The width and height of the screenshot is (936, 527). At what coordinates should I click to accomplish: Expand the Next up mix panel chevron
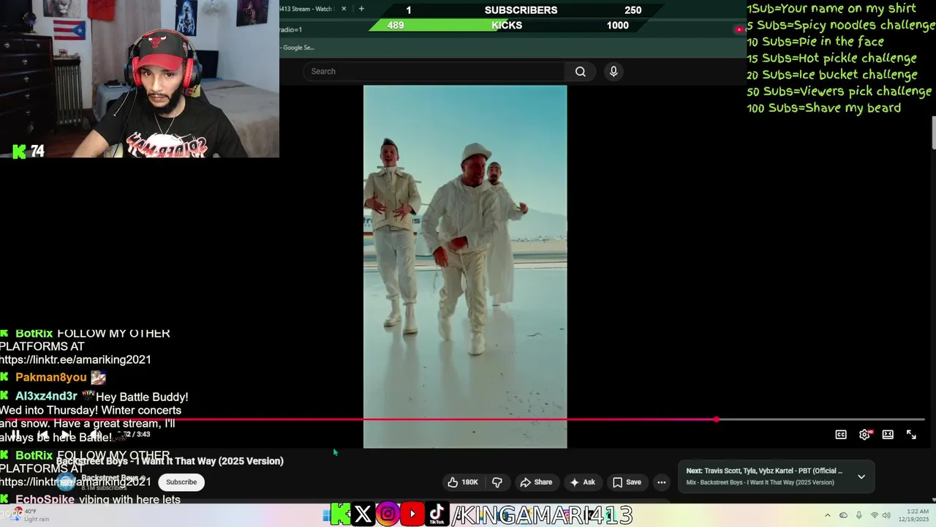pos(861,476)
